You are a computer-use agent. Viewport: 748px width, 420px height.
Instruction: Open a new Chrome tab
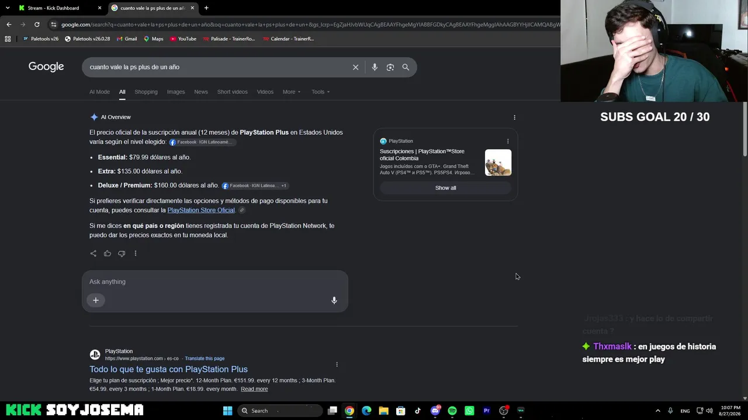point(206,8)
